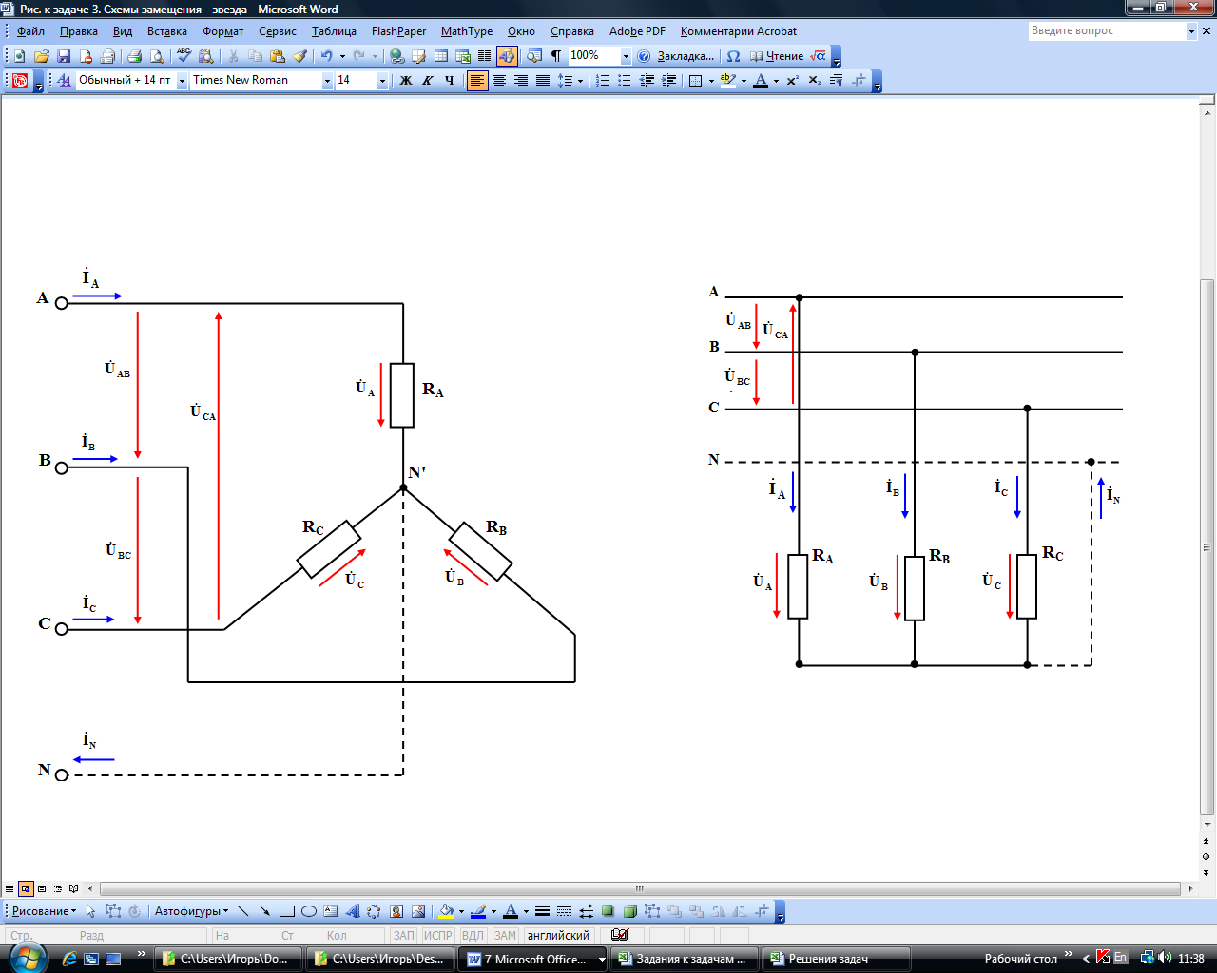The image size is (1217, 973).
Task: Select the Rectangle shape tool
Action: click(x=287, y=911)
